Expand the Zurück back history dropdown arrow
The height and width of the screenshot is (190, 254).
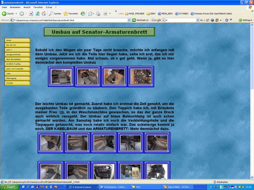point(16,14)
